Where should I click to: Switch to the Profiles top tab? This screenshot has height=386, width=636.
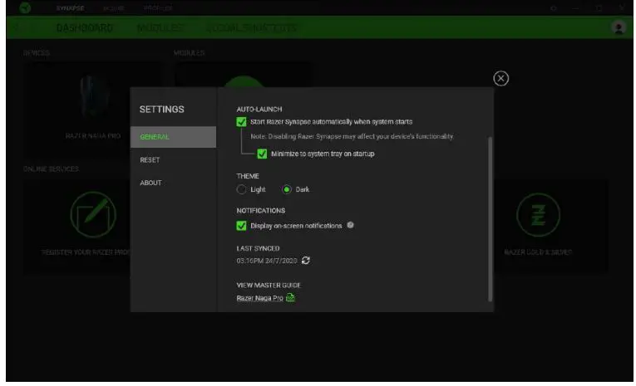coord(158,8)
